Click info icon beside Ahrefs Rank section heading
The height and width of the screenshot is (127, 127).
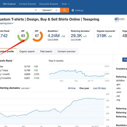(x=13, y=60)
